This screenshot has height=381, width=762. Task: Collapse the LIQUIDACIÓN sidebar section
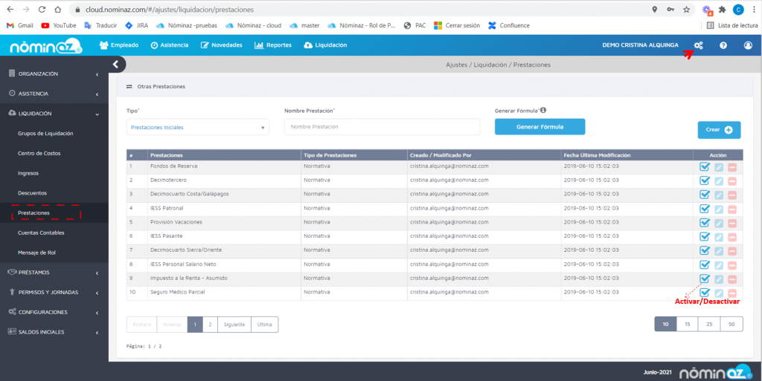[54, 114]
